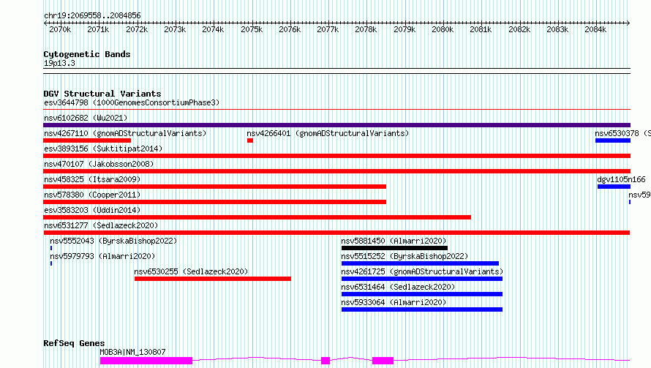
Task: Click the large first MOB3A exon block
Action: (146, 361)
